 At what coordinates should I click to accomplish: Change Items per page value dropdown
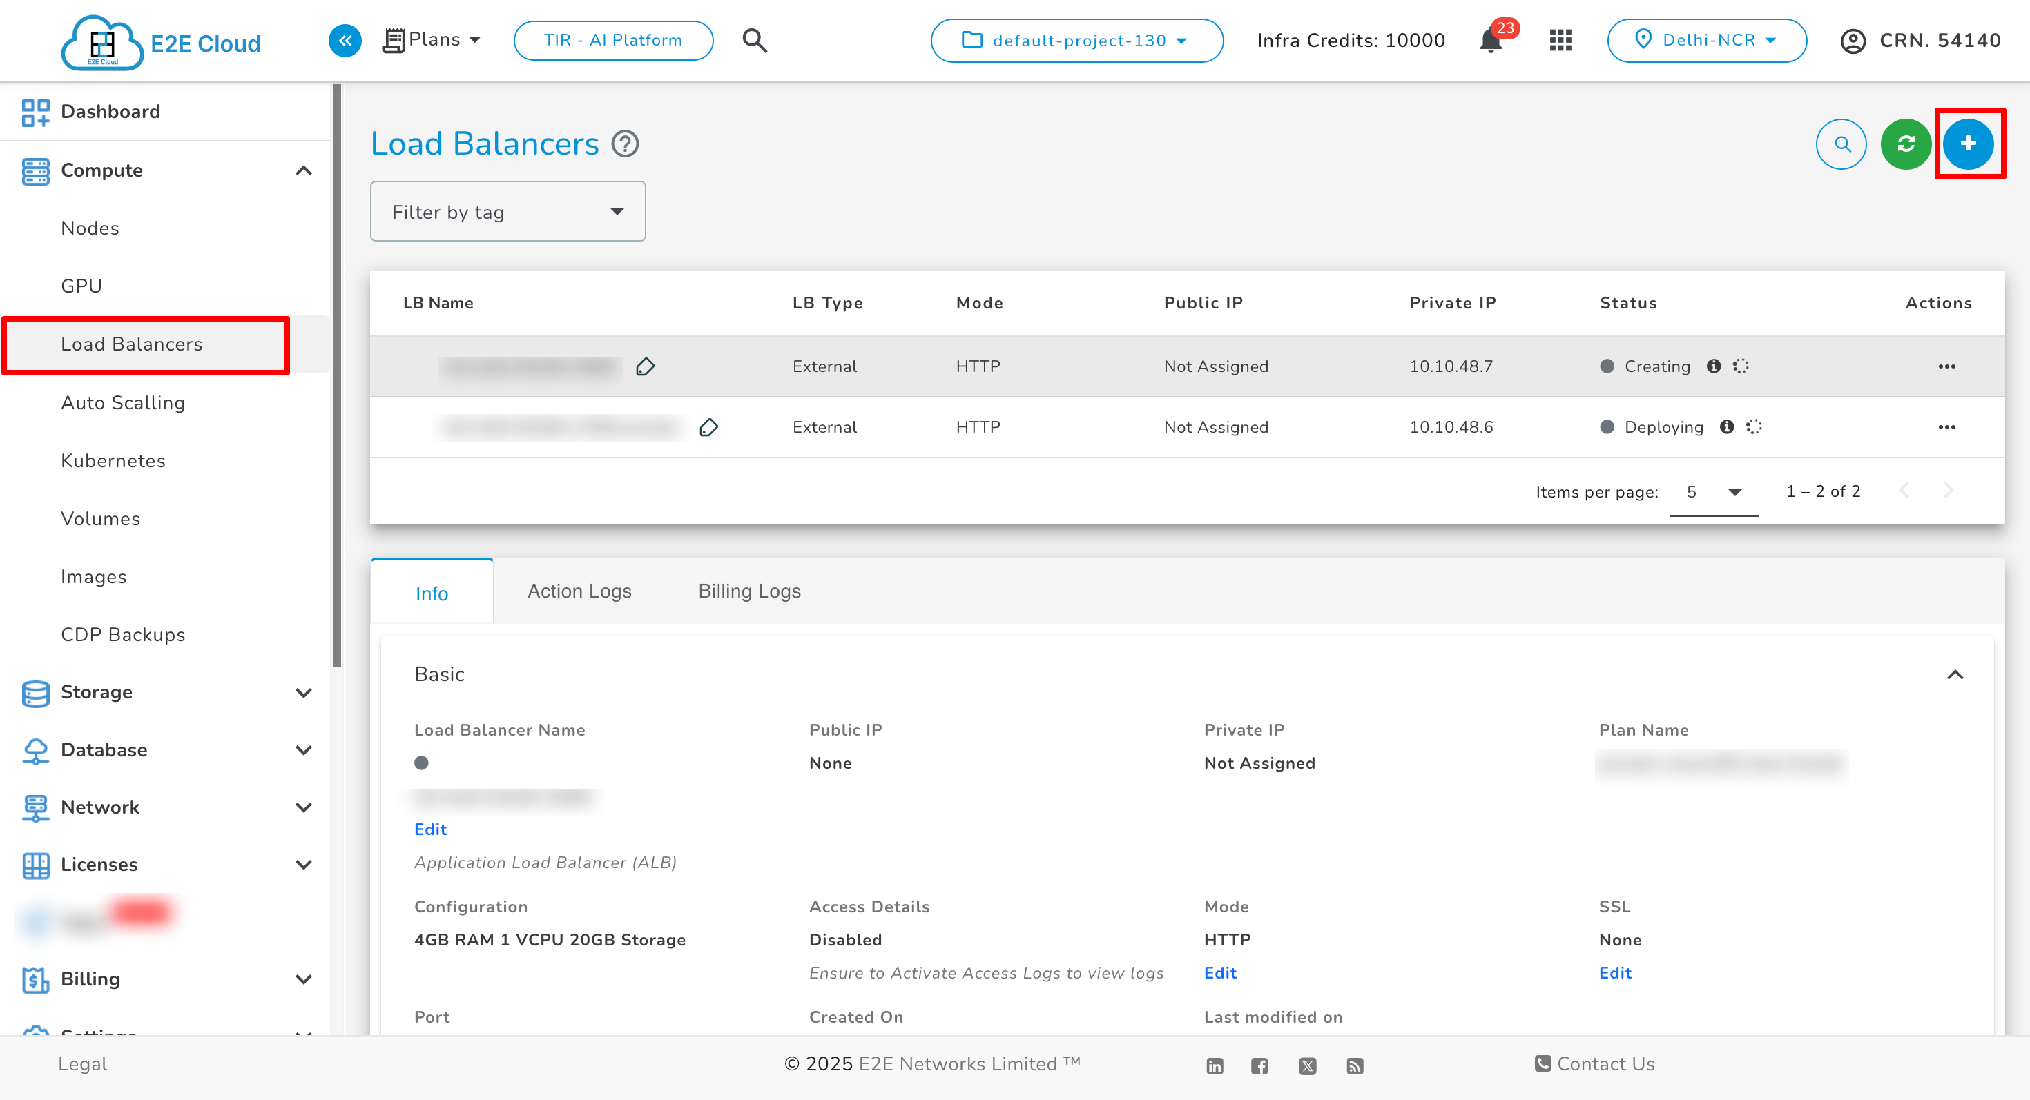tap(1714, 491)
